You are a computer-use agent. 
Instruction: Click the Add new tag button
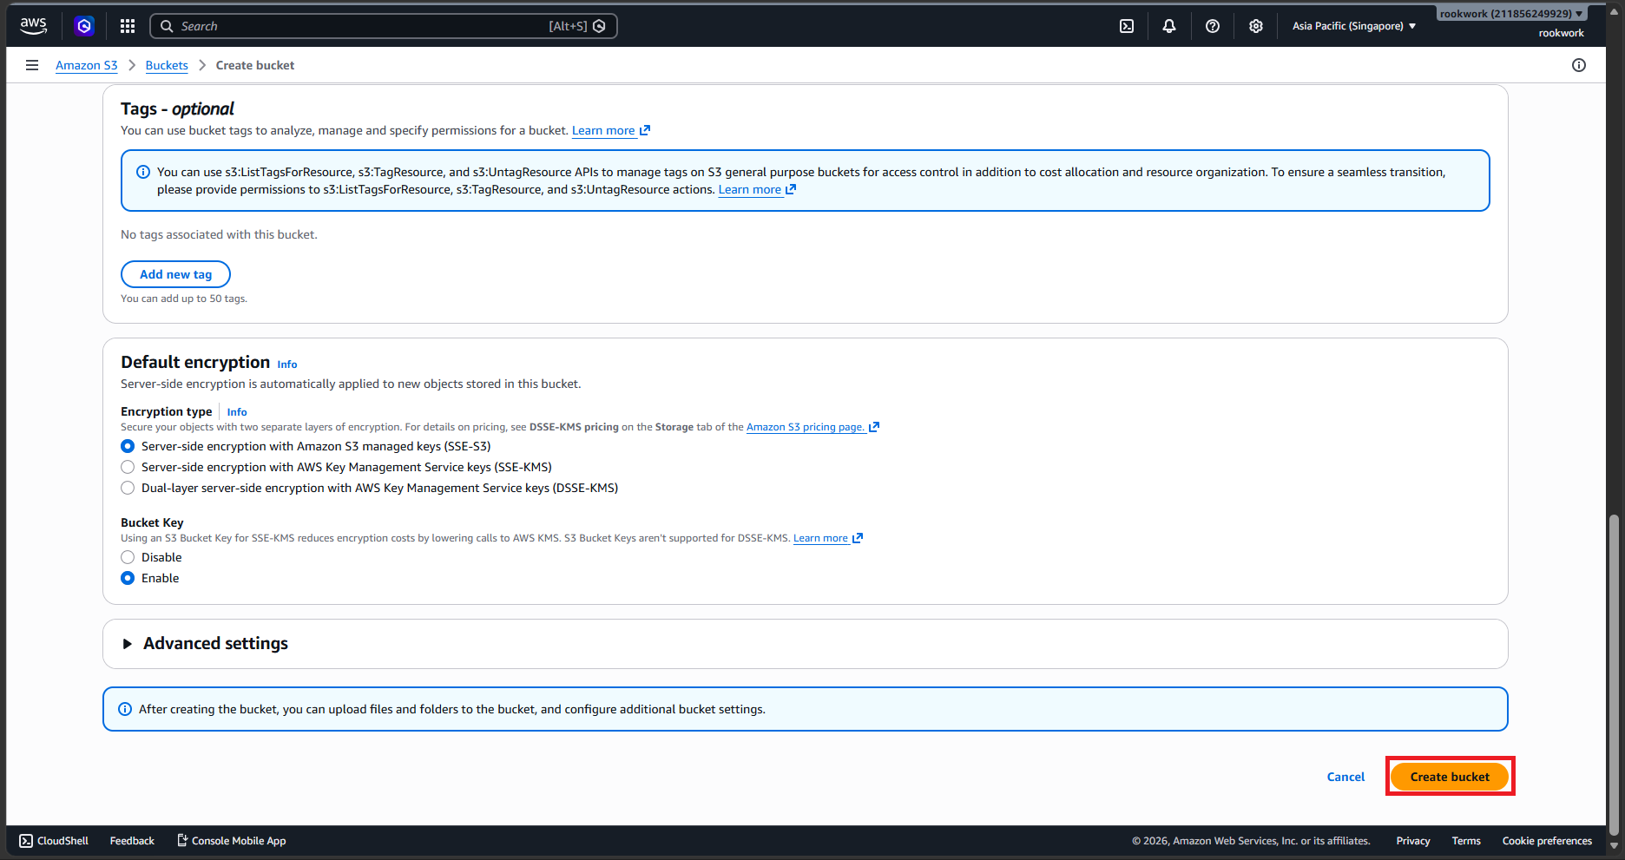(x=175, y=274)
